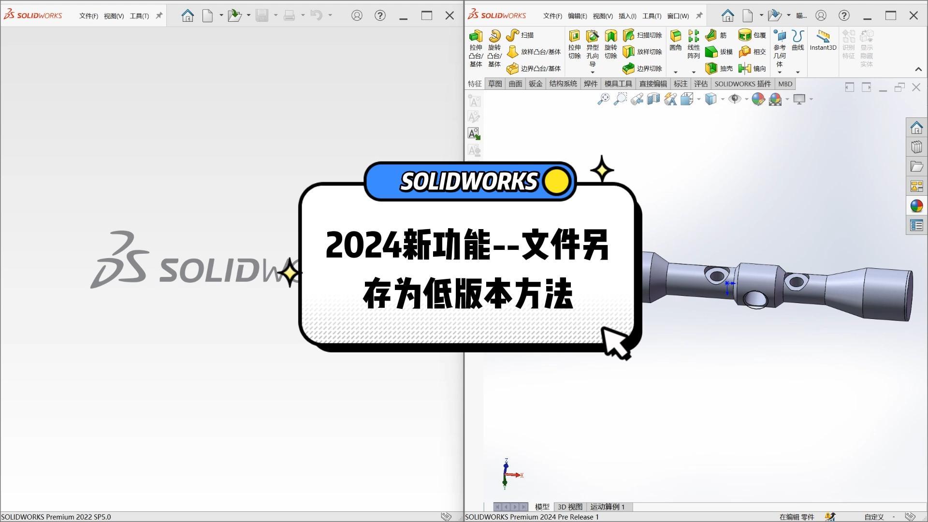The image size is (928, 522).
Task: Click the 3D 视图 bottom tab
Action: pos(570,507)
